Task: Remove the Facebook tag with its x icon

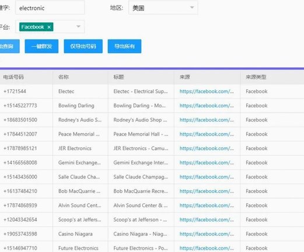Action: point(49,27)
